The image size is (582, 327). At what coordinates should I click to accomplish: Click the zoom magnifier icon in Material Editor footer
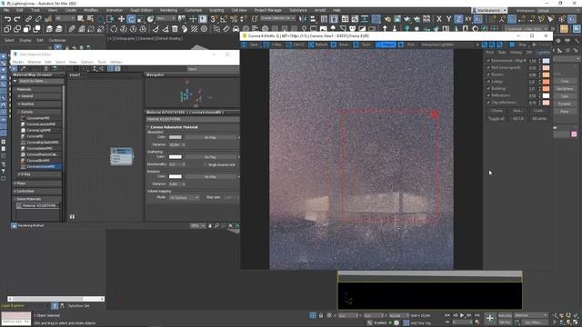[216, 225]
